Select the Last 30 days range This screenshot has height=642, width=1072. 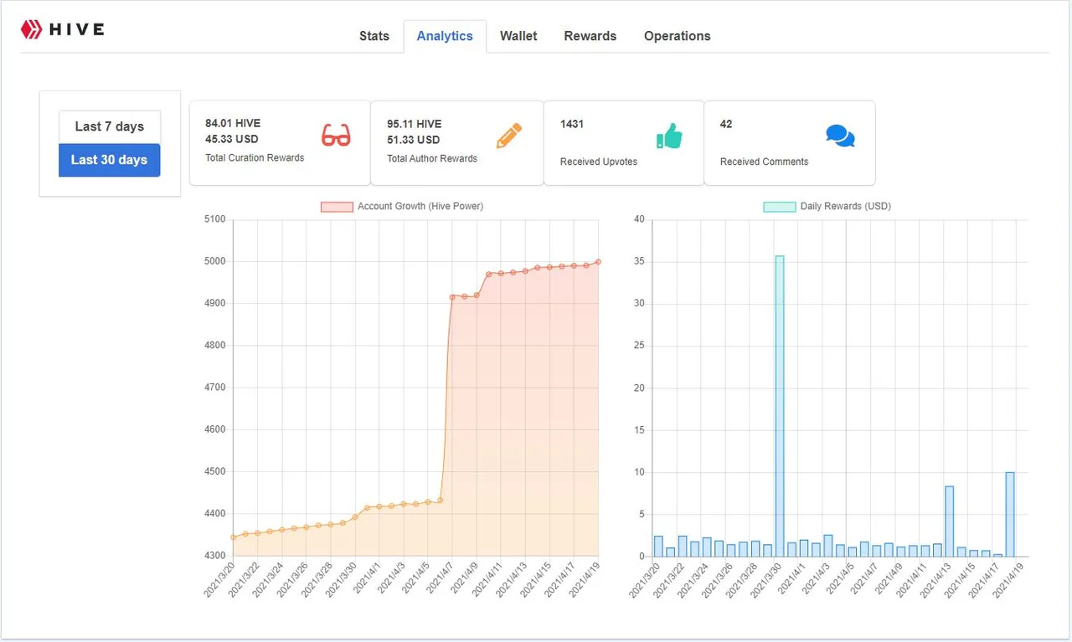(x=110, y=160)
